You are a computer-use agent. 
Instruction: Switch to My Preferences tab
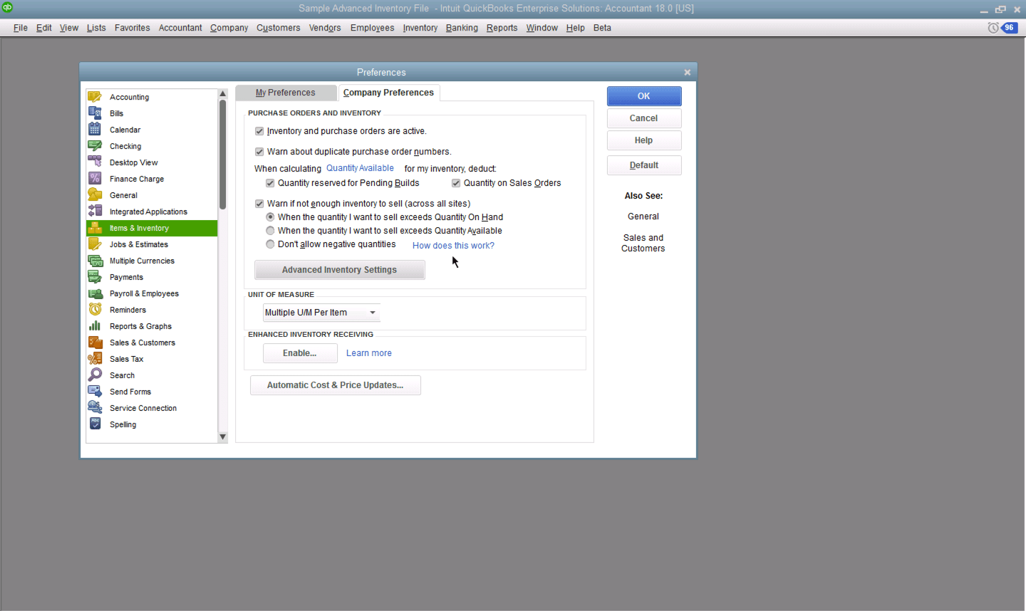click(x=286, y=93)
